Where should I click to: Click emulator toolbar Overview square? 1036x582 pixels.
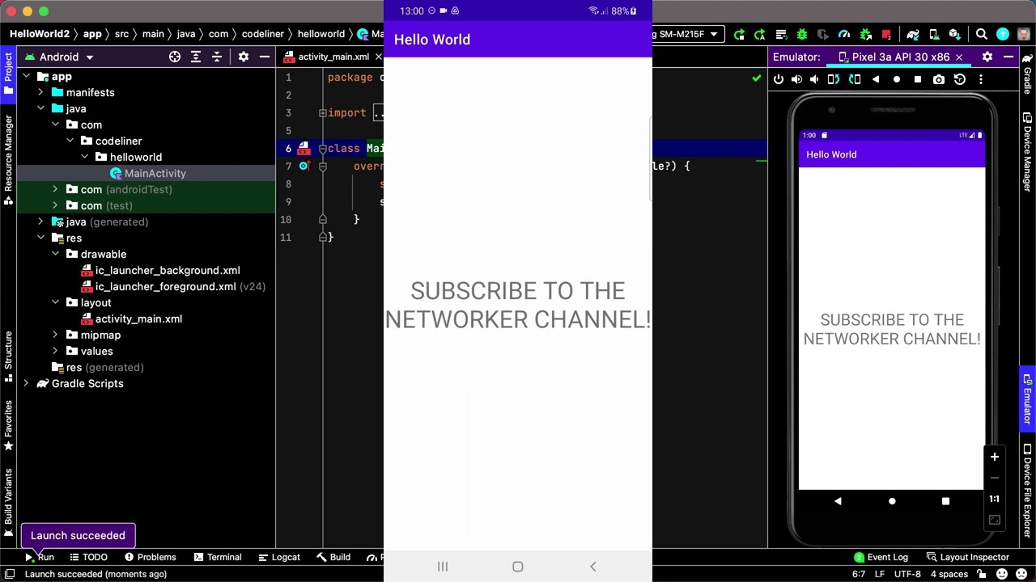[918, 79]
